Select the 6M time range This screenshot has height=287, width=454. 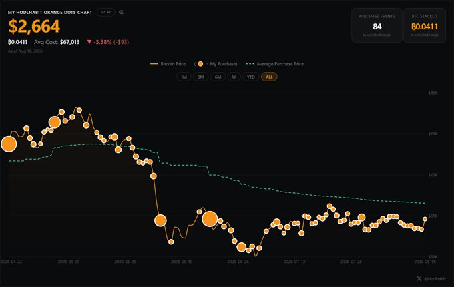pyautogui.click(x=218, y=77)
